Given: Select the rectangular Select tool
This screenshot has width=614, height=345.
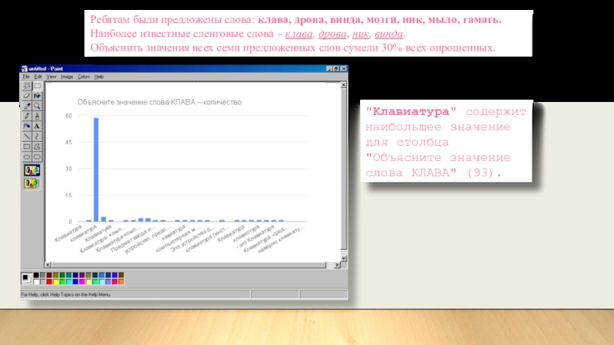Looking at the screenshot, I should [x=37, y=86].
